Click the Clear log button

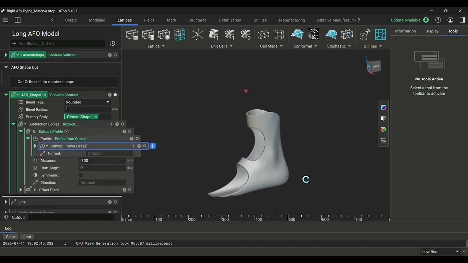pos(11,237)
